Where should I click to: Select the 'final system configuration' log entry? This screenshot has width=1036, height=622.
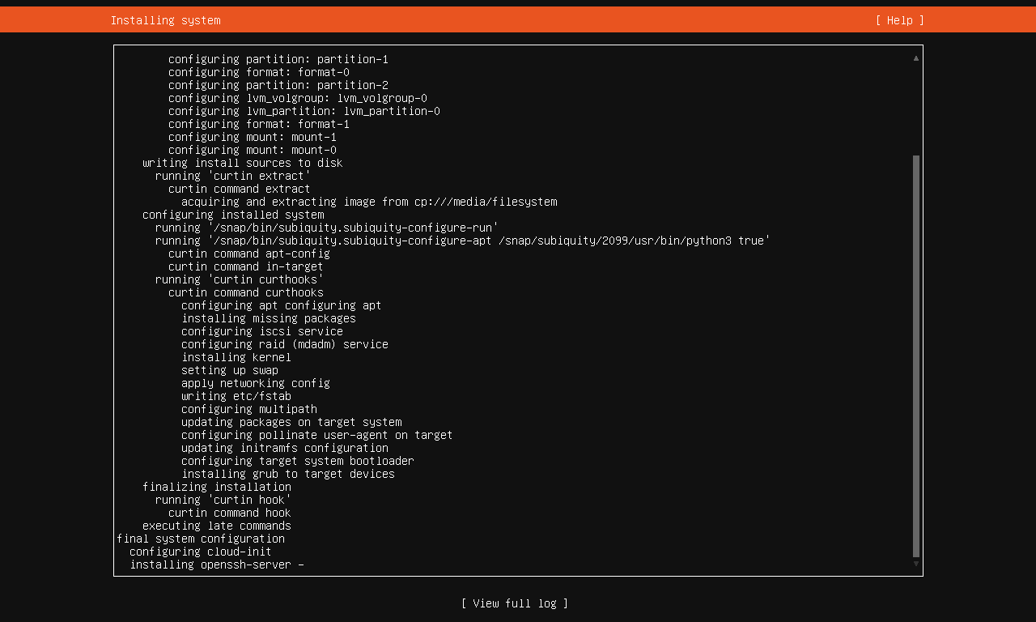(201, 539)
